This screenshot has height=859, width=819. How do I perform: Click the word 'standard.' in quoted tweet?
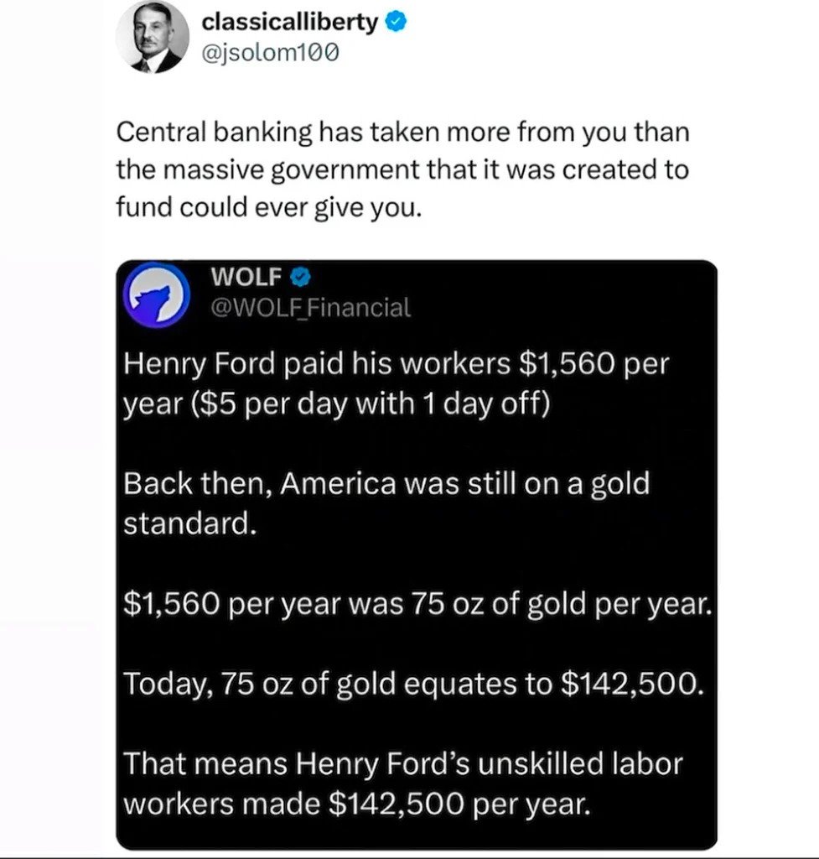point(188,523)
